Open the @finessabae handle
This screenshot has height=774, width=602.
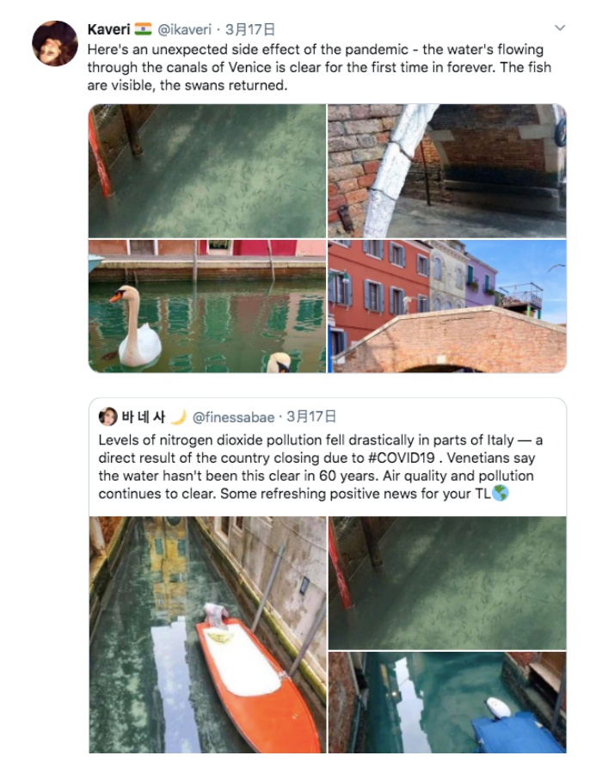233,418
